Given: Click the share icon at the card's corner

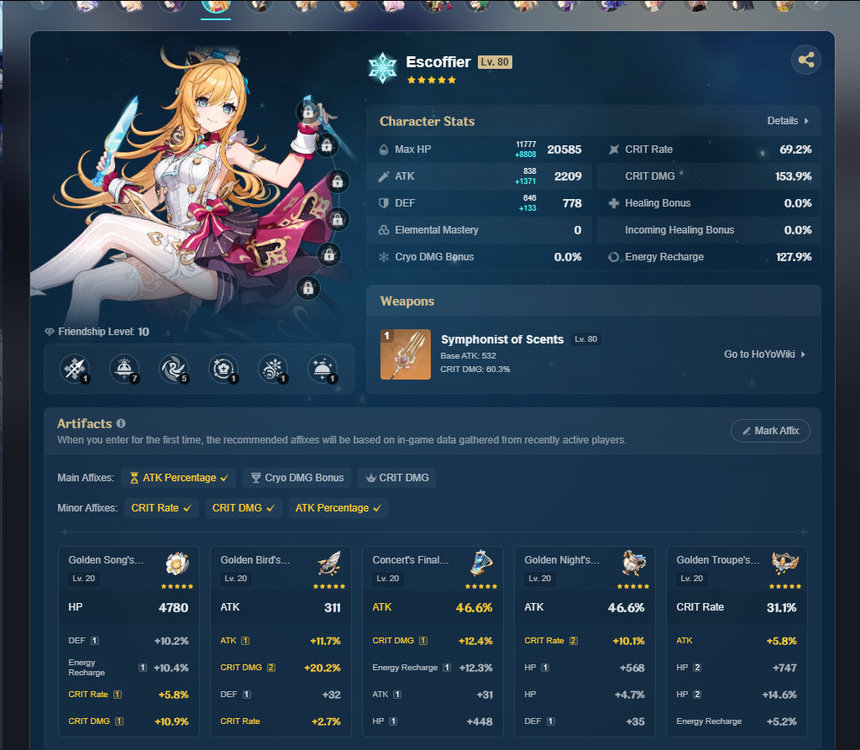Looking at the screenshot, I should 805,60.
